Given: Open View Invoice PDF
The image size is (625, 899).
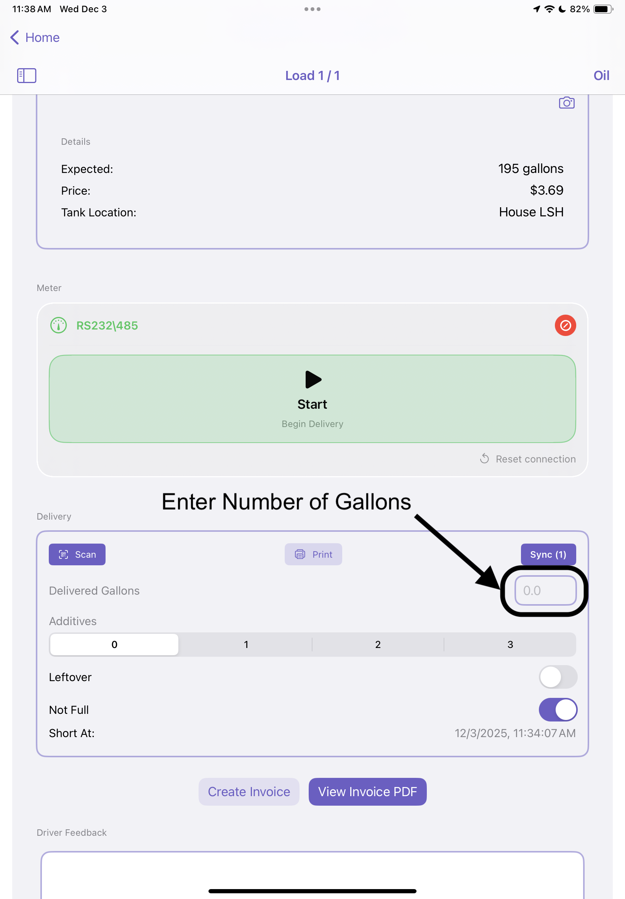Looking at the screenshot, I should (x=367, y=791).
